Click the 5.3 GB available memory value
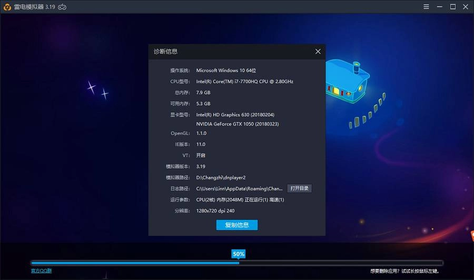This screenshot has height=280, width=474. point(203,104)
